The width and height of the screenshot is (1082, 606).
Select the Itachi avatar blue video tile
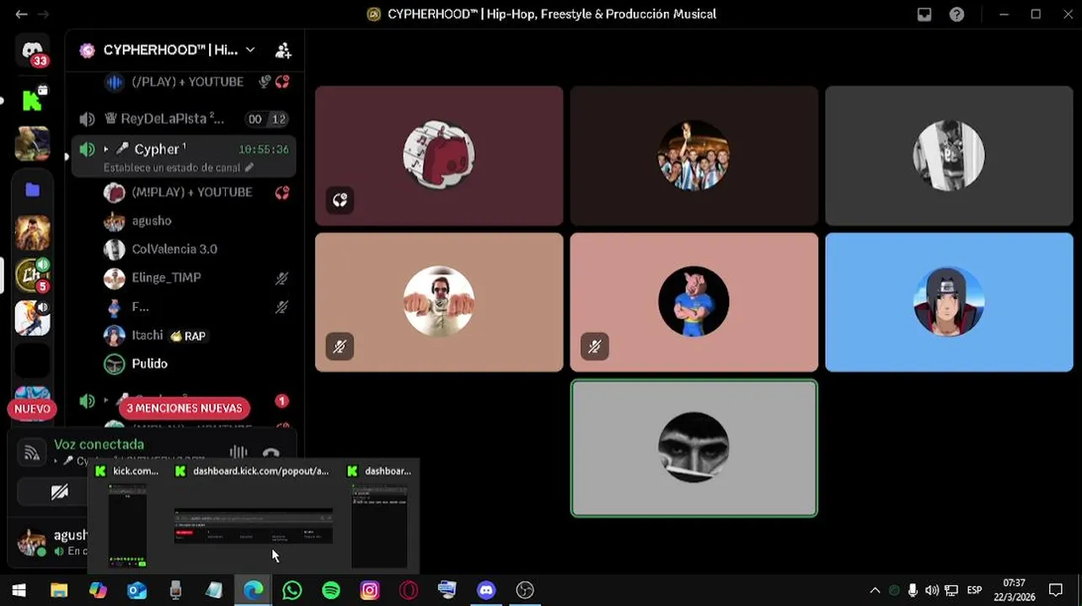[949, 302]
